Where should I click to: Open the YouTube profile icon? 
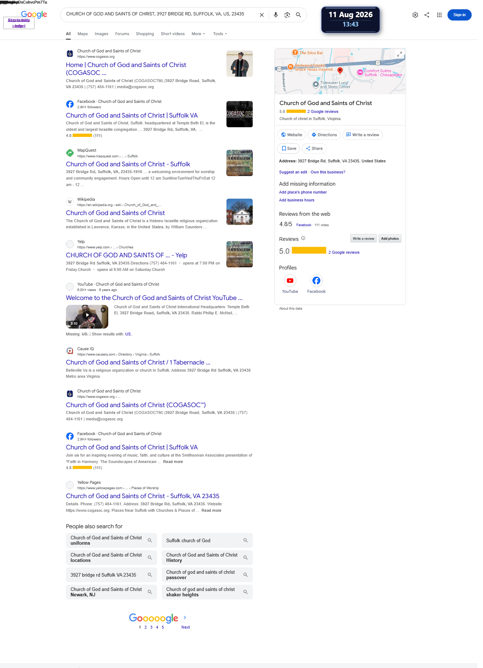coord(290,281)
